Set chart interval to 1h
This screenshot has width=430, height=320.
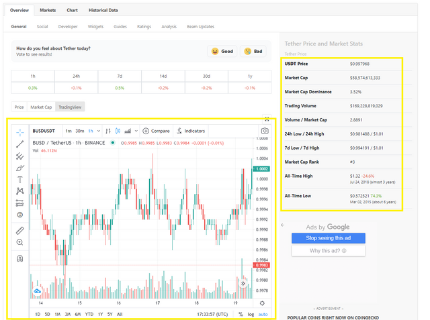click(x=91, y=131)
